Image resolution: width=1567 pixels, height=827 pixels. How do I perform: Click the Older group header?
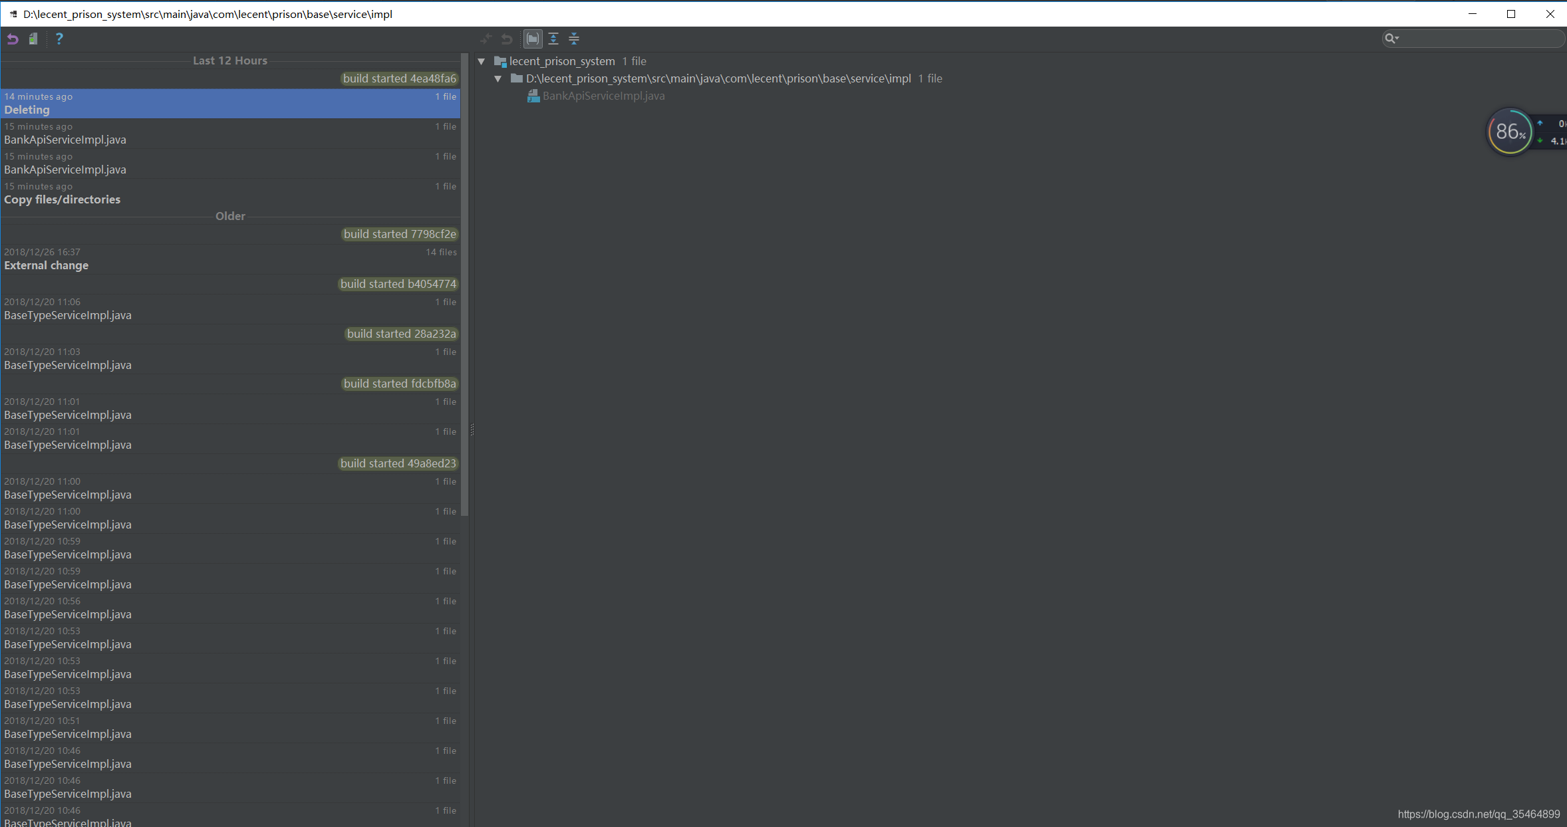pos(230,216)
